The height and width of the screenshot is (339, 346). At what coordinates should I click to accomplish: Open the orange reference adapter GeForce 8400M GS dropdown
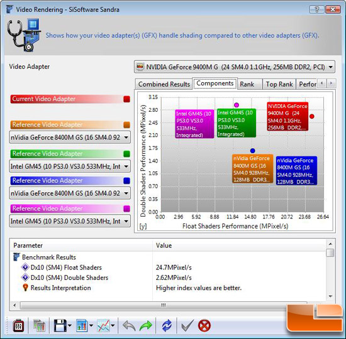[70, 137]
